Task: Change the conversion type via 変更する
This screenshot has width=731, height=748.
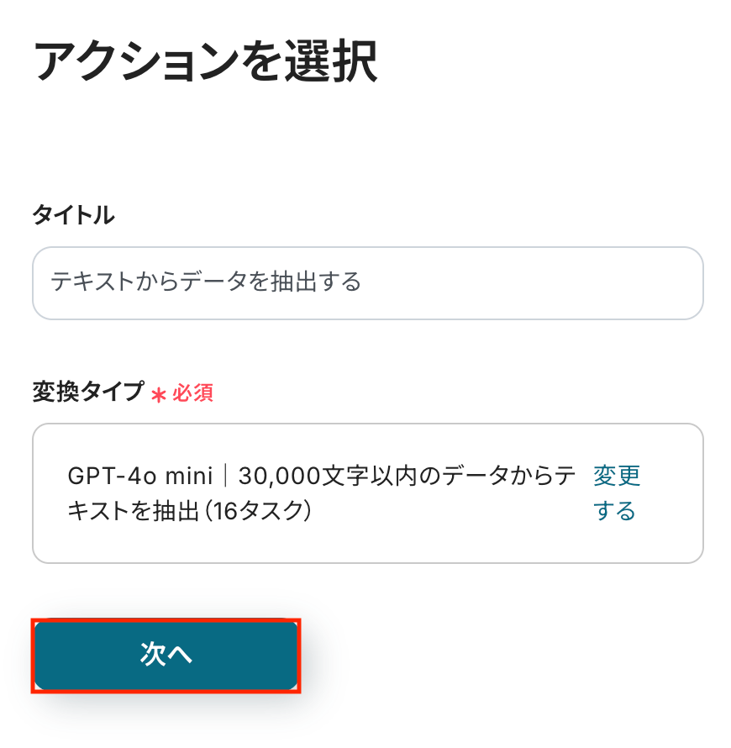Action: pyautogui.click(x=616, y=493)
